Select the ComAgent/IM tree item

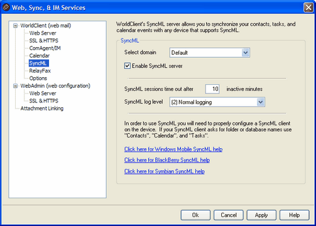[x=45, y=48]
